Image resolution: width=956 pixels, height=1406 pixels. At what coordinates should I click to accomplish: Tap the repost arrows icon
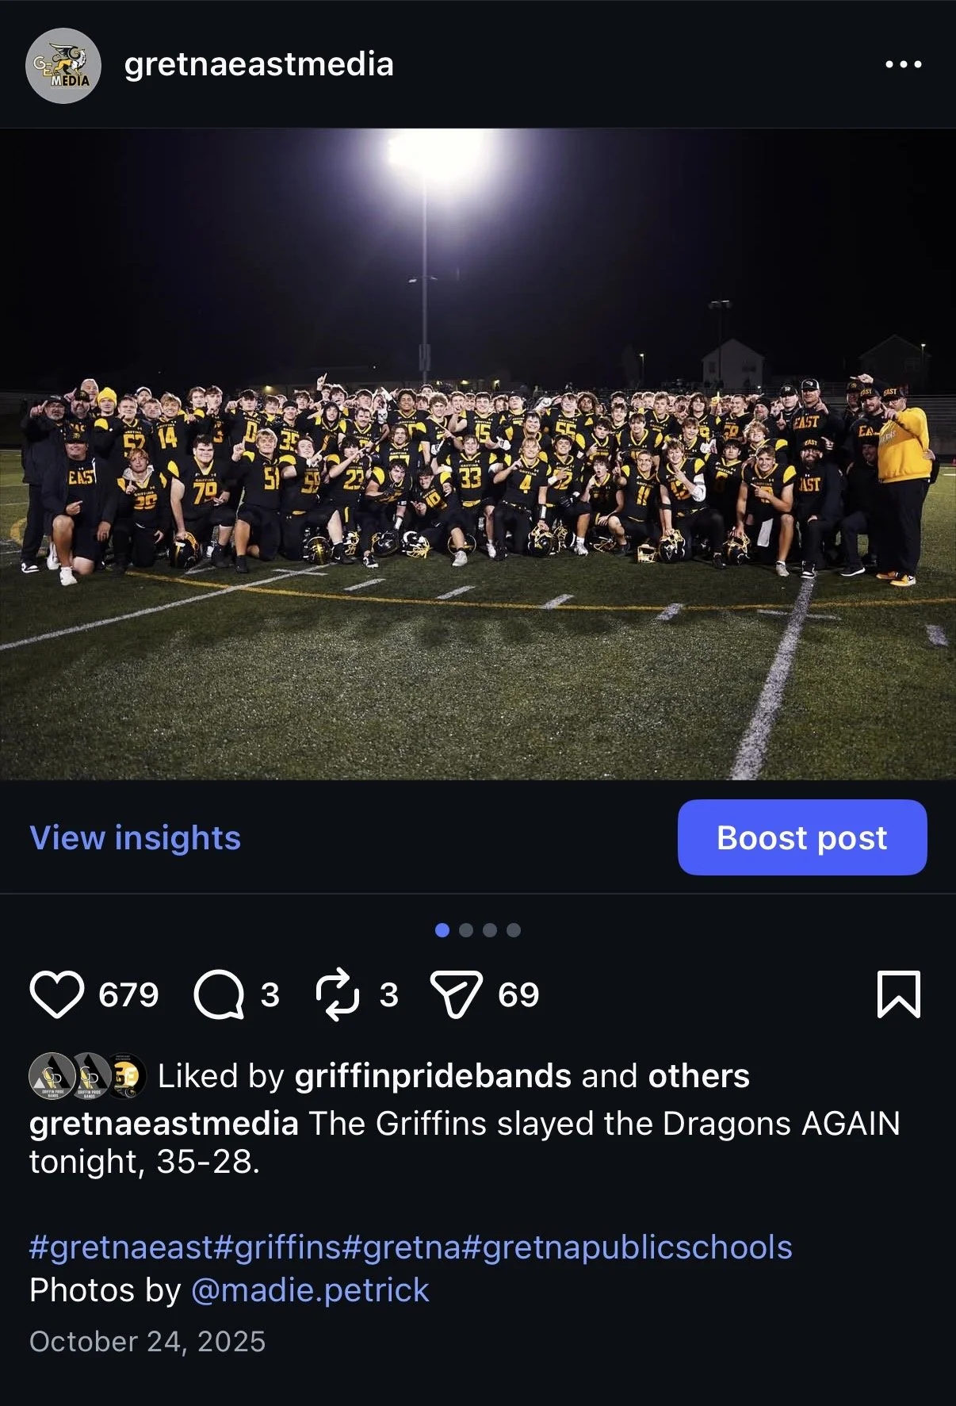click(338, 994)
